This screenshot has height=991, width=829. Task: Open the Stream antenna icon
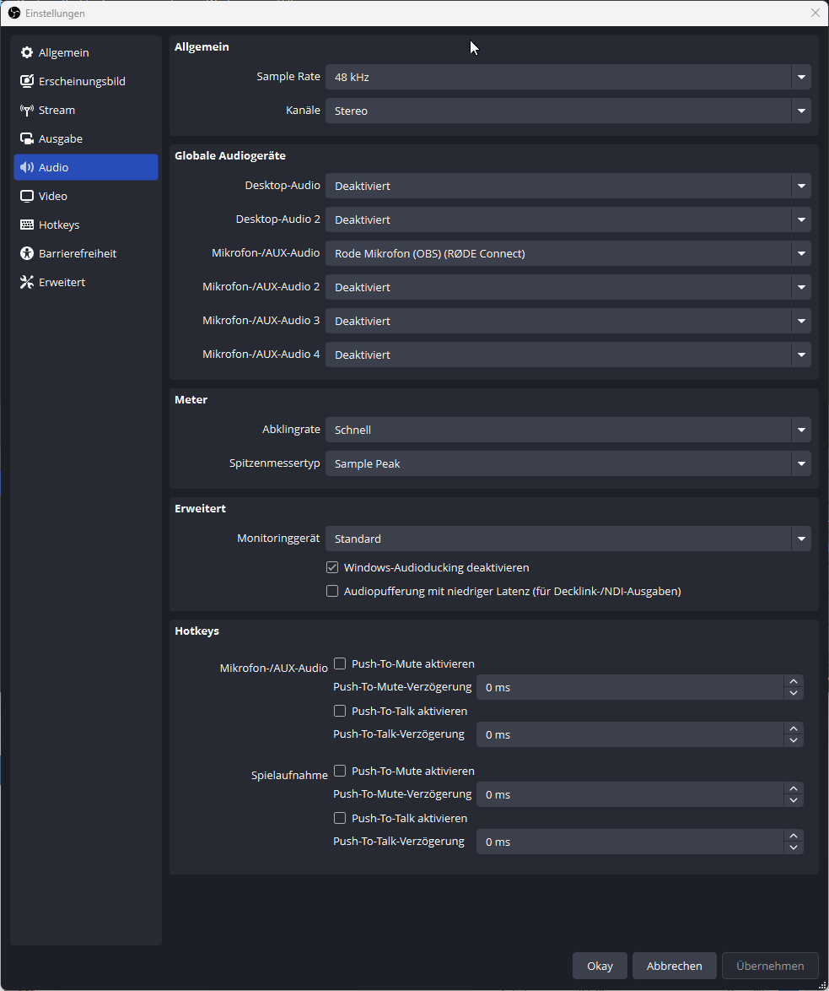[x=27, y=111]
